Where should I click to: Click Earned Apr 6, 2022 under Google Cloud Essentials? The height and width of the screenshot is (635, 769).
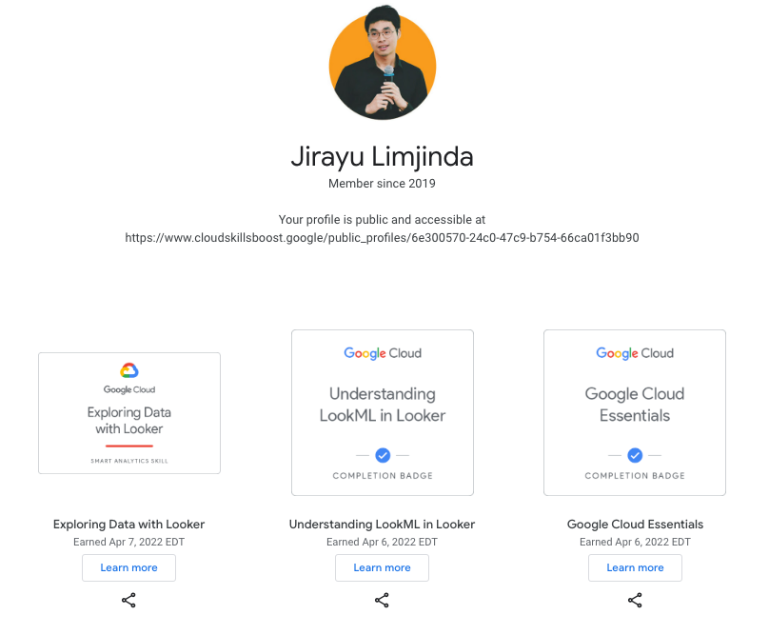pyautogui.click(x=635, y=542)
